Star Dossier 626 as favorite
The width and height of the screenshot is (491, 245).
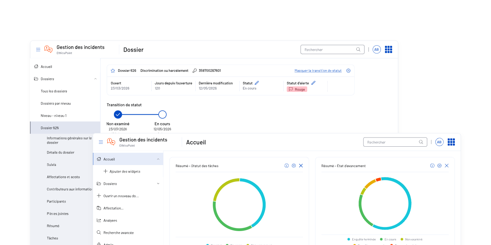tap(113, 71)
